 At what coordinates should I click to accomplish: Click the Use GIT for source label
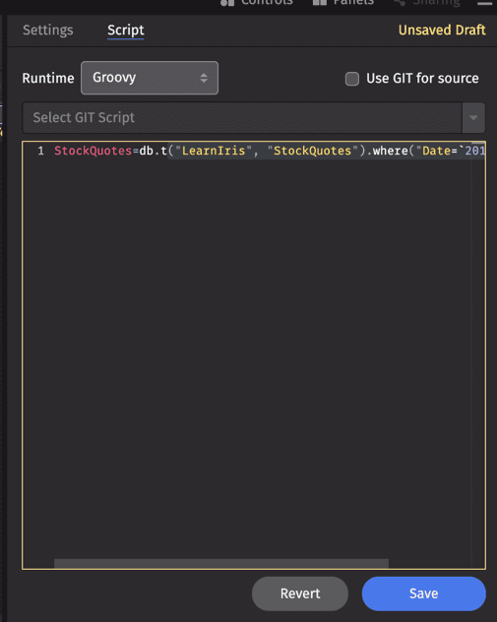point(422,78)
